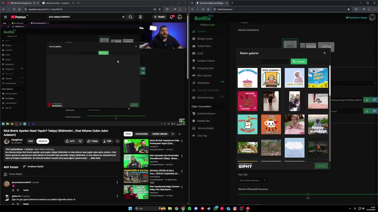Open options for Flex-l1b's comment
The width and height of the screenshot is (378, 212).
(117, 196)
